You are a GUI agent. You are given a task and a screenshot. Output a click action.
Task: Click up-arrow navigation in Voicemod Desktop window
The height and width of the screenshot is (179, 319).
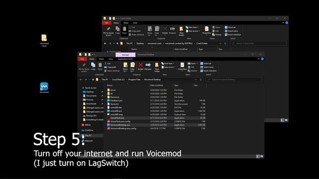93,80
